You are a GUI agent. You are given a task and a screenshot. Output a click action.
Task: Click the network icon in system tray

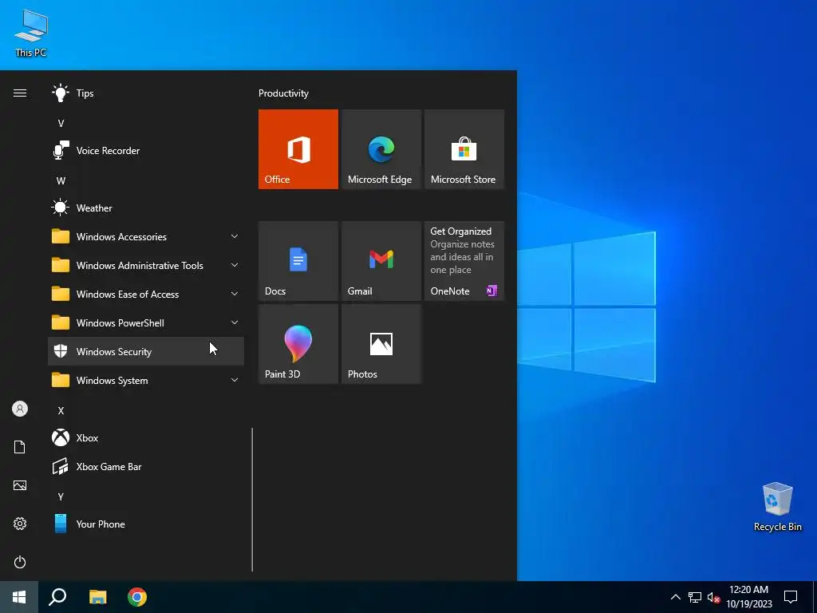pyautogui.click(x=695, y=597)
